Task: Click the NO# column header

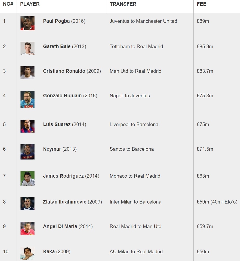Action: point(8,4)
